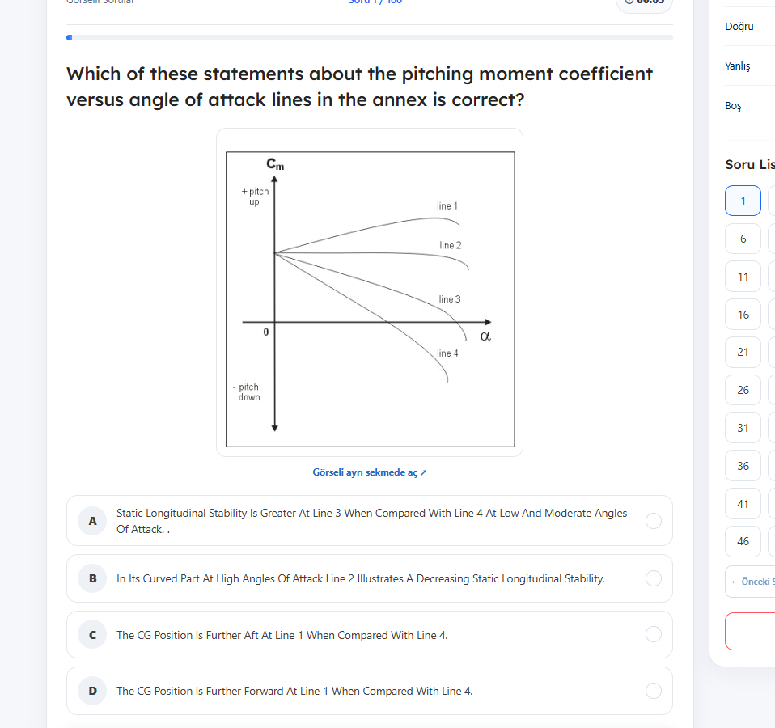Click the red outlined button in sidebar
The width and height of the screenshot is (775, 728).
750,631
